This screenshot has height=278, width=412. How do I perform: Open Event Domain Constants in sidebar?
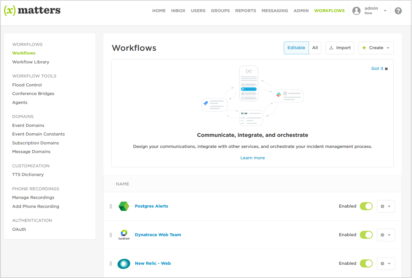tap(38, 134)
